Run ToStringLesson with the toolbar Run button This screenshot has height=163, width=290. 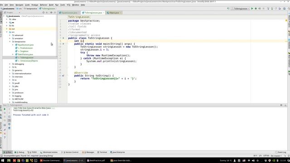point(252,9)
